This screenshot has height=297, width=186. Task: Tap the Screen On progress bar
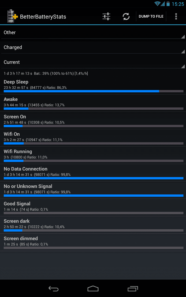pyautogui.click(x=94, y=126)
